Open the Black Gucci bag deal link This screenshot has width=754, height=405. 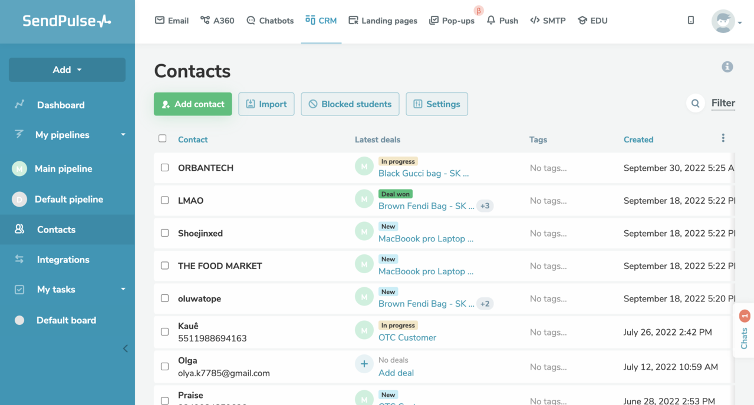423,174
